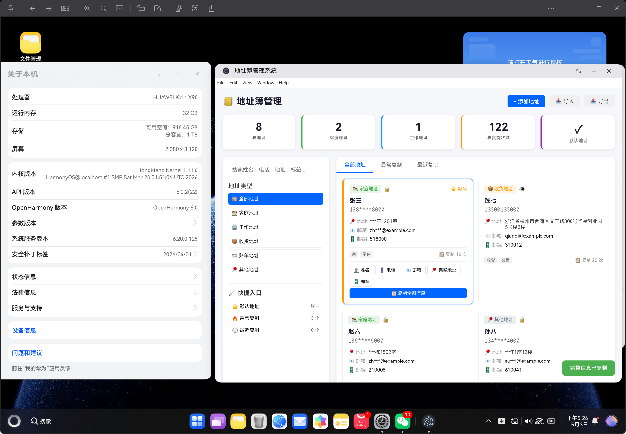
Task: Select the 全部地址 tab
Action: (x=355, y=165)
